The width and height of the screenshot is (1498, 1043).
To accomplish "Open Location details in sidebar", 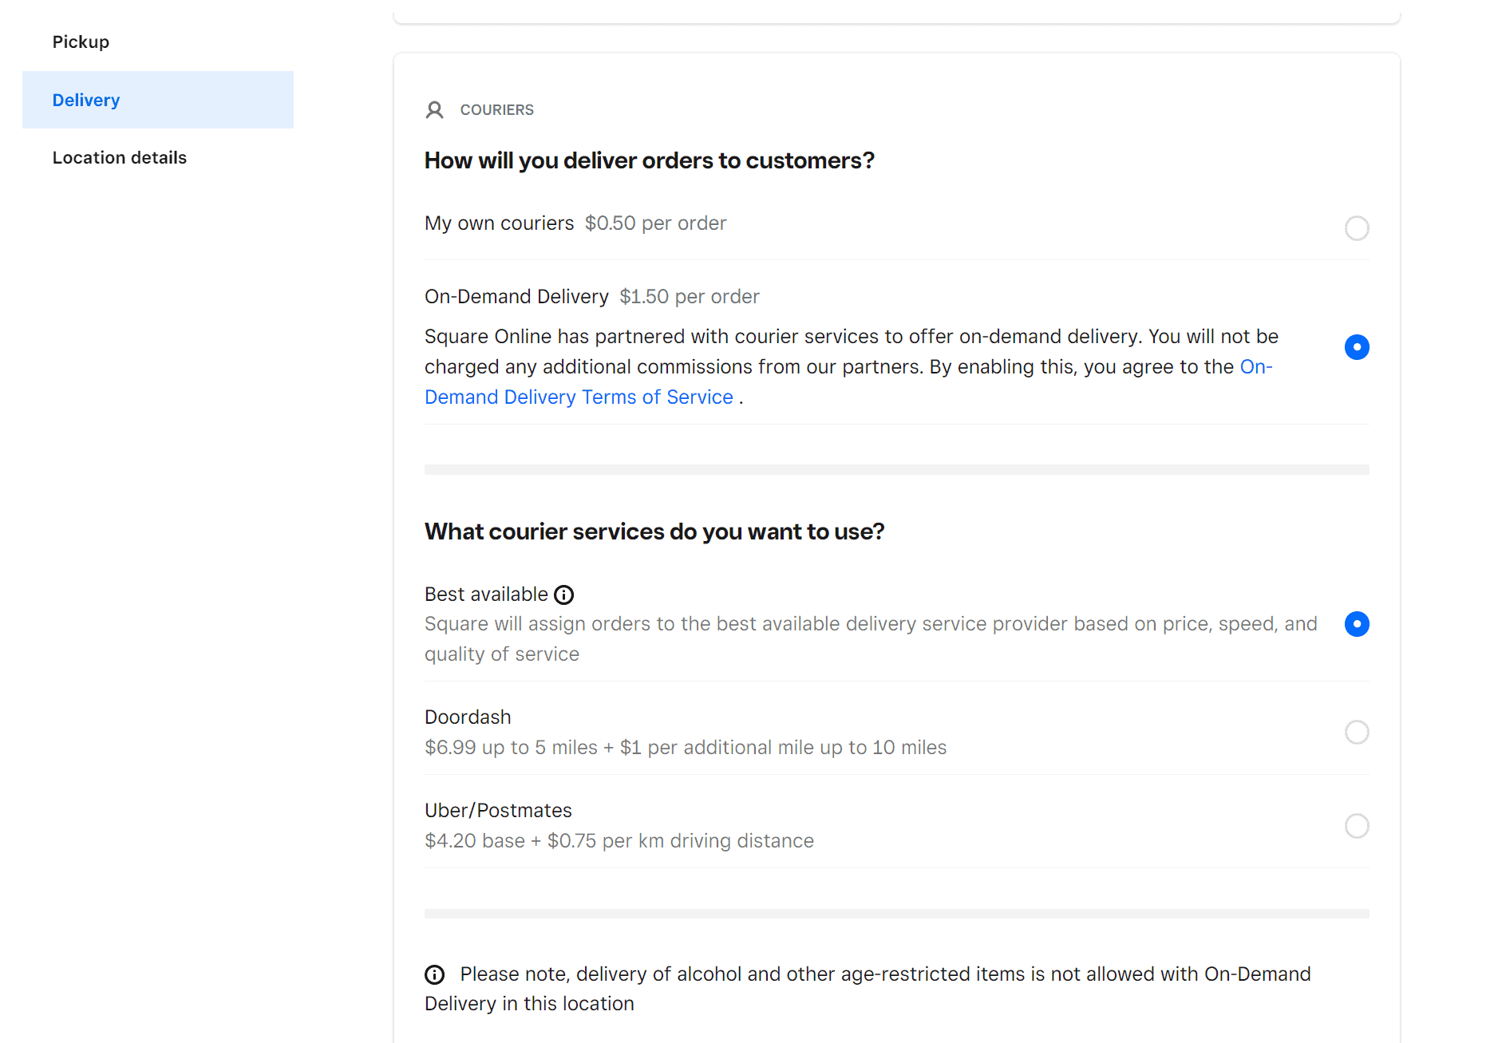I will [120, 157].
